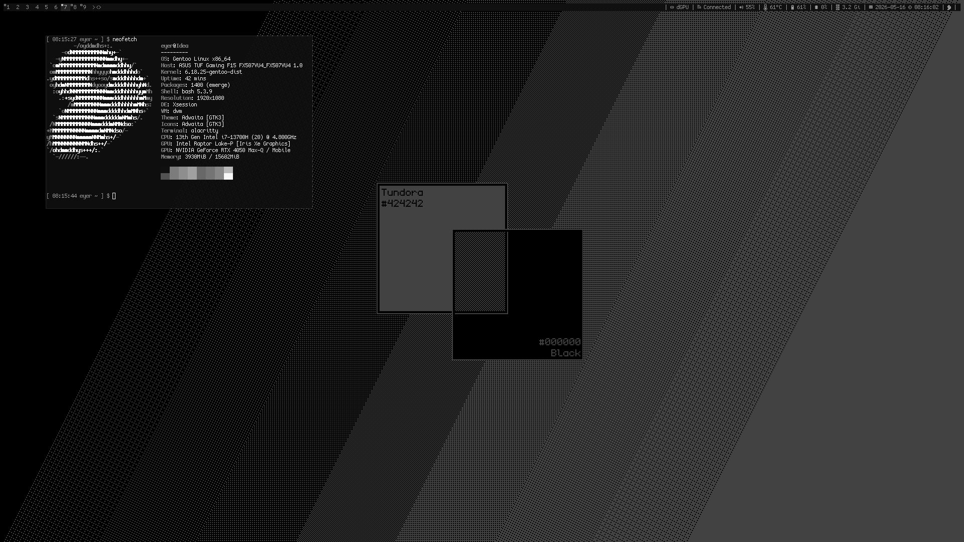Click the Black #000000 color square
The width and height of the screenshot is (964, 542).
tap(518, 295)
